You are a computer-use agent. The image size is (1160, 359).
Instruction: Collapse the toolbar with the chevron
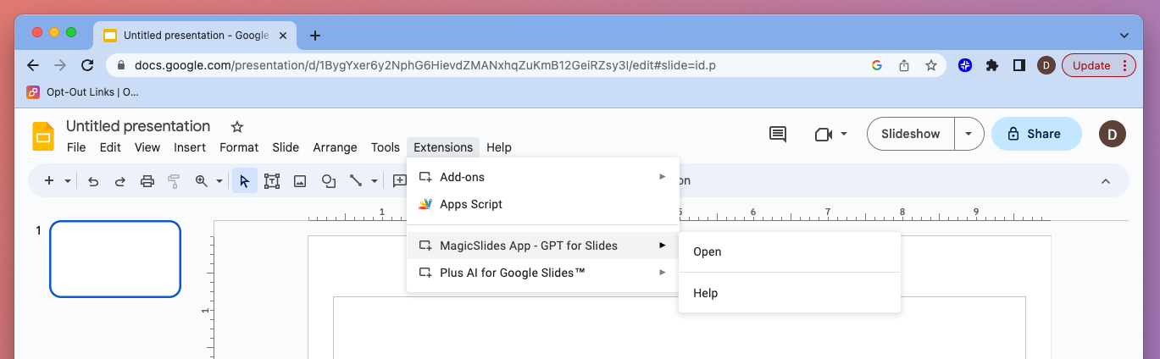[x=1105, y=181]
